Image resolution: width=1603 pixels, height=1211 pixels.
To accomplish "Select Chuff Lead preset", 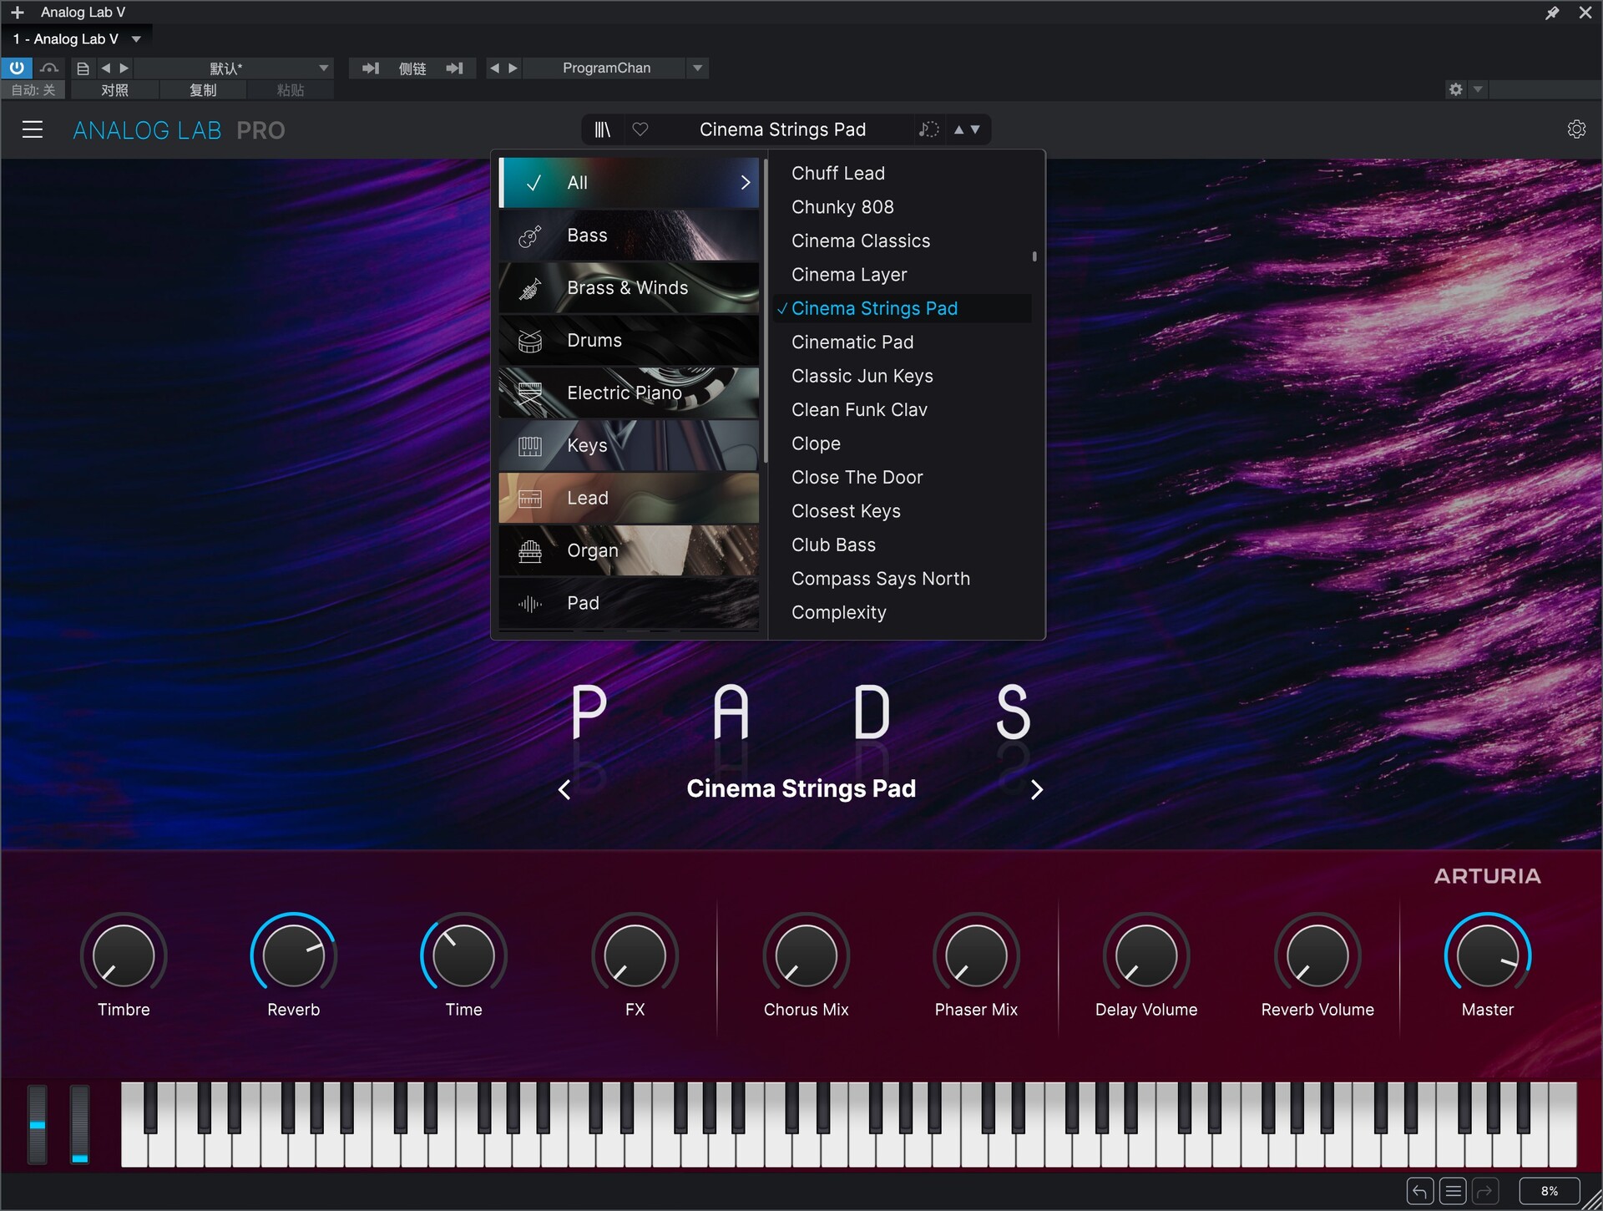I will point(902,173).
